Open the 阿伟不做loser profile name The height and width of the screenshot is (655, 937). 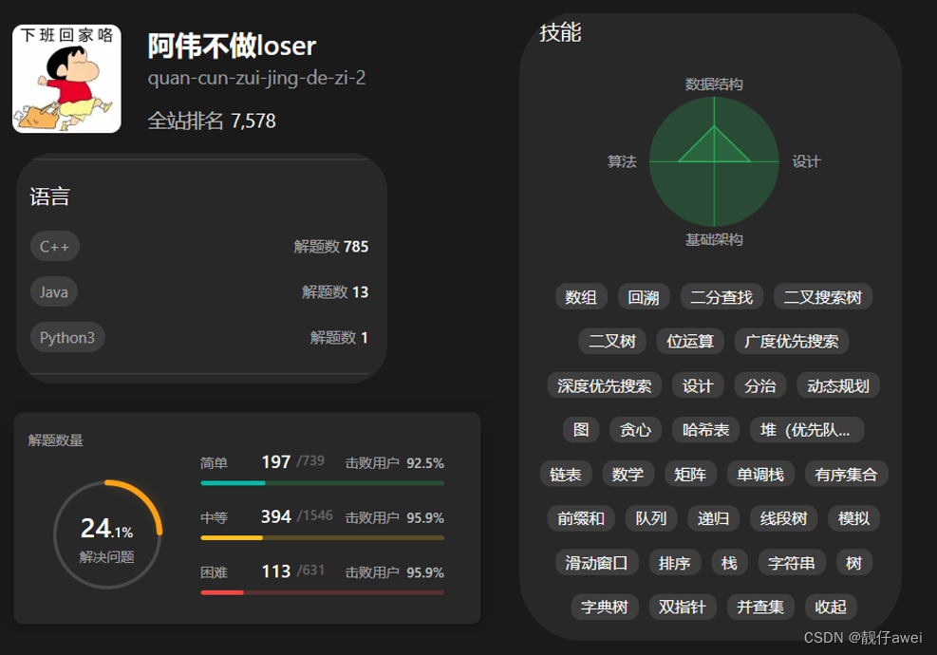(x=232, y=46)
